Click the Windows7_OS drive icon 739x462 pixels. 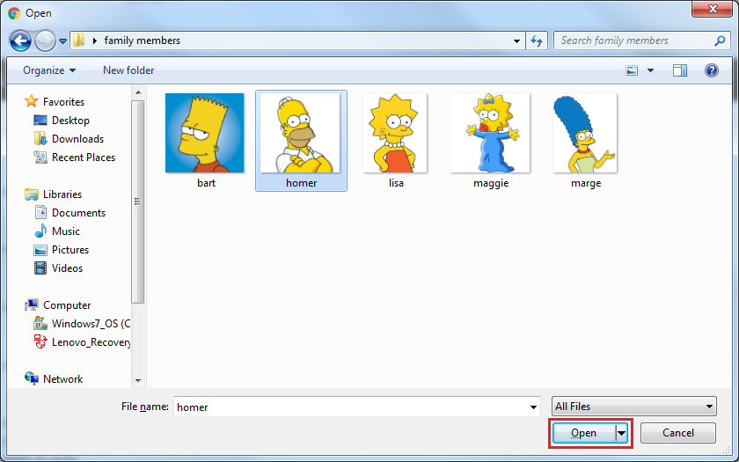pyautogui.click(x=40, y=324)
